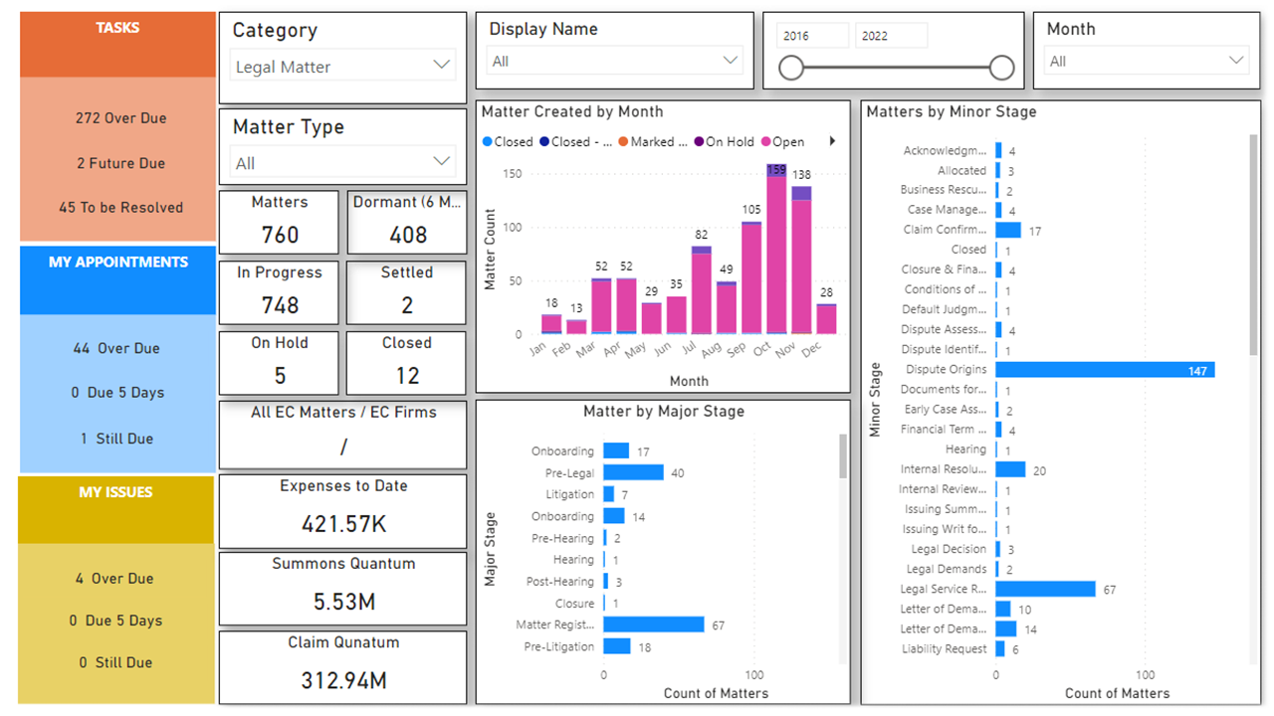Select the Closed legend marker

[487, 142]
